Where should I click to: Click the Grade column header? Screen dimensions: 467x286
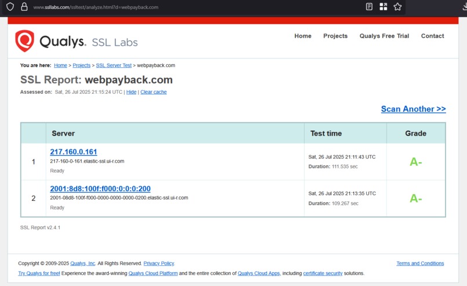416,133
